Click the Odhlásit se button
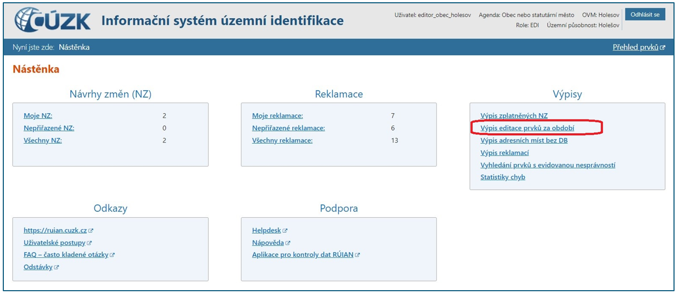Viewport: 679px width, 294px height. pyautogui.click(x=645, y=15)
